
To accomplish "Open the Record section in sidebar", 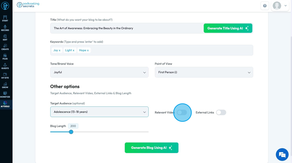I will click(x=5, y=28).
